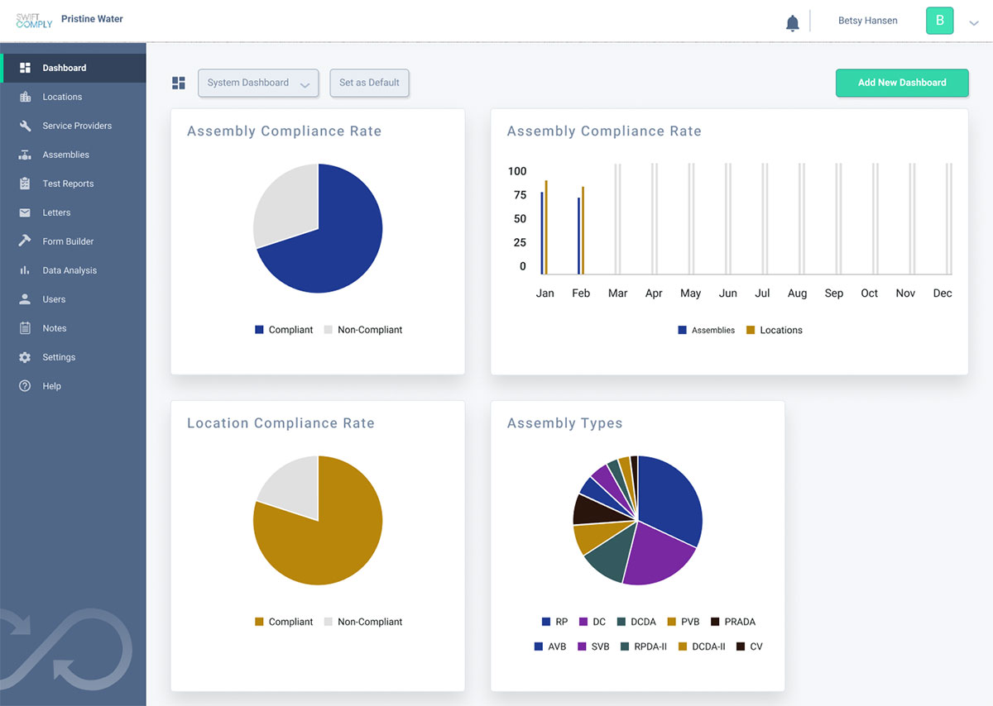The height and width of the screenshot is (706, 993).
Task: Expand the user account chevron menu
Action: (x=973, y=24)
